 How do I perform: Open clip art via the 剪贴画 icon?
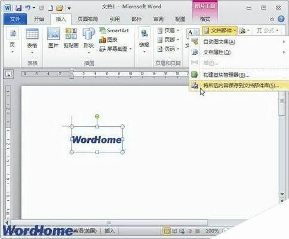[x=71, y=38]
